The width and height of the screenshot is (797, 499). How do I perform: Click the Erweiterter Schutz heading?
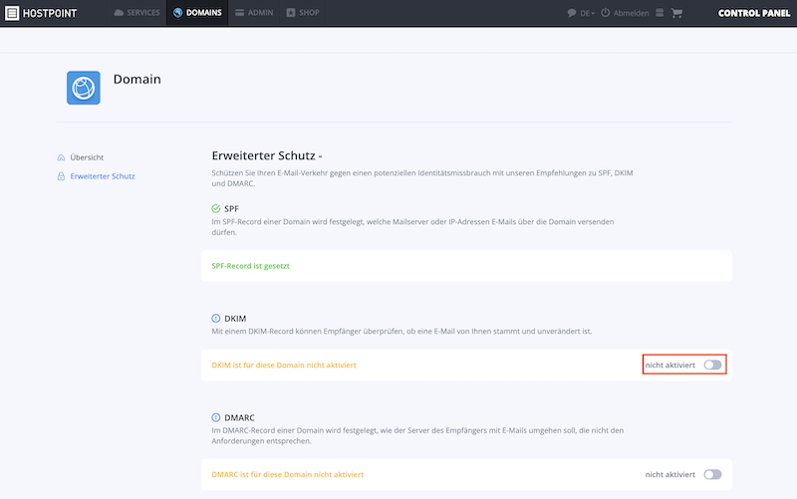[267, 155]
